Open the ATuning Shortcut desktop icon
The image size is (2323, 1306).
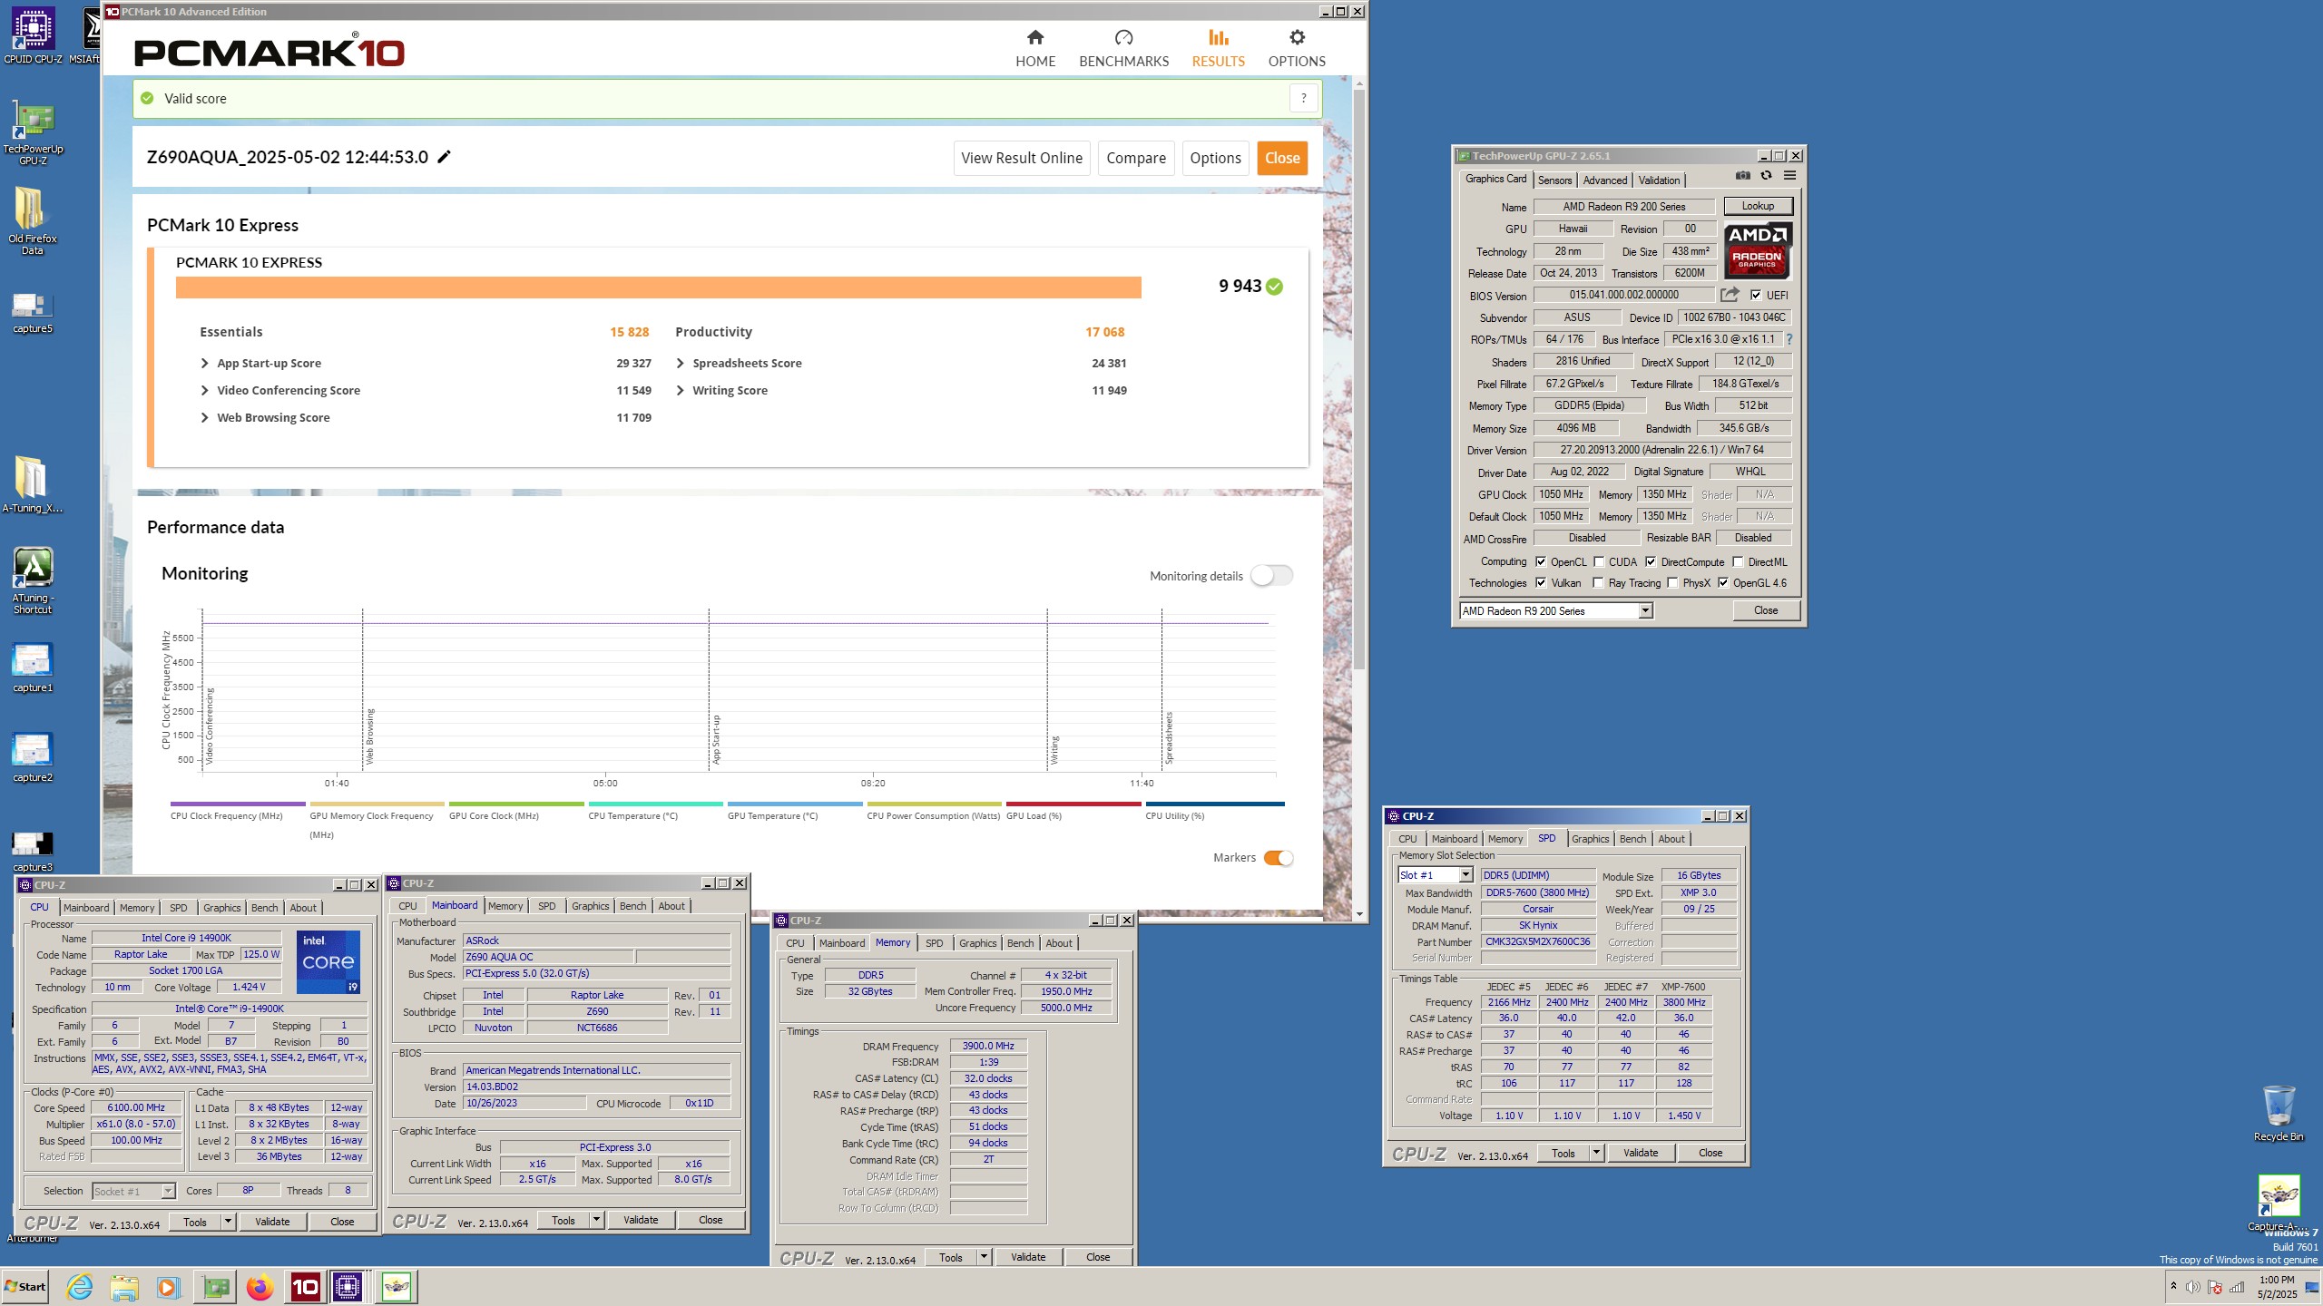pyautogui.click(x=33, y=580)
